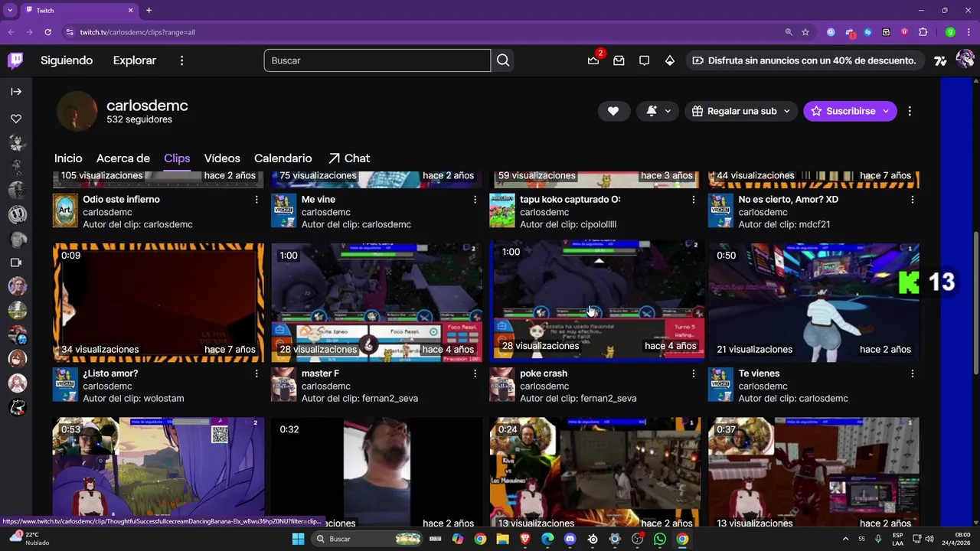Open options for clip Me vine

tap(475, 200)
